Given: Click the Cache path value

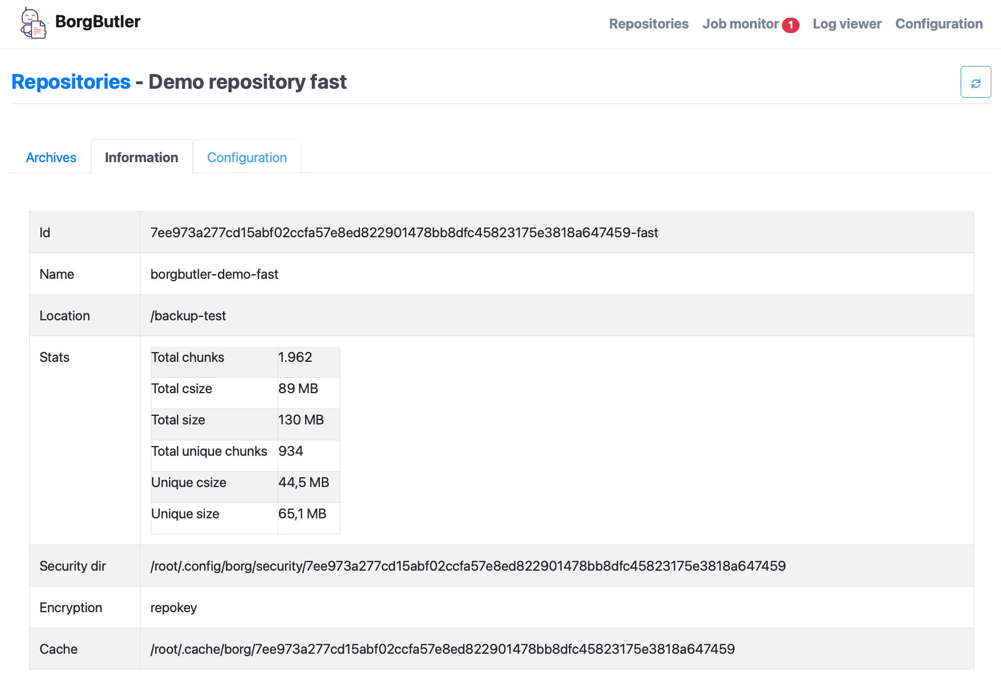Looking at the screenshot, I should point(443,649).
